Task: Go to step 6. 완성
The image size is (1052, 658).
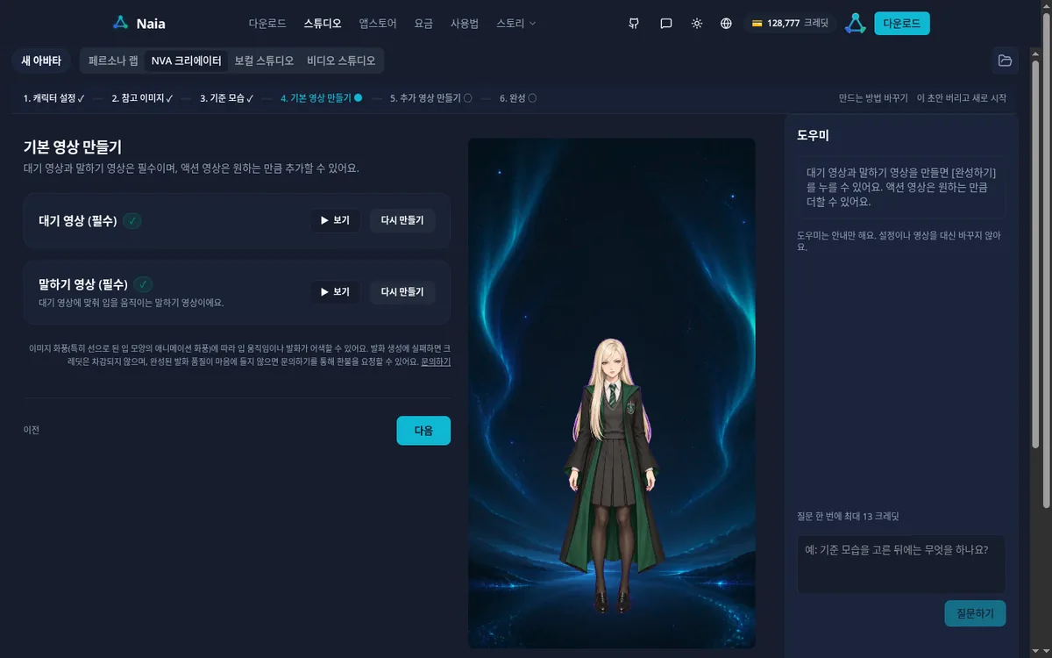Action: [x=518, y=98]
